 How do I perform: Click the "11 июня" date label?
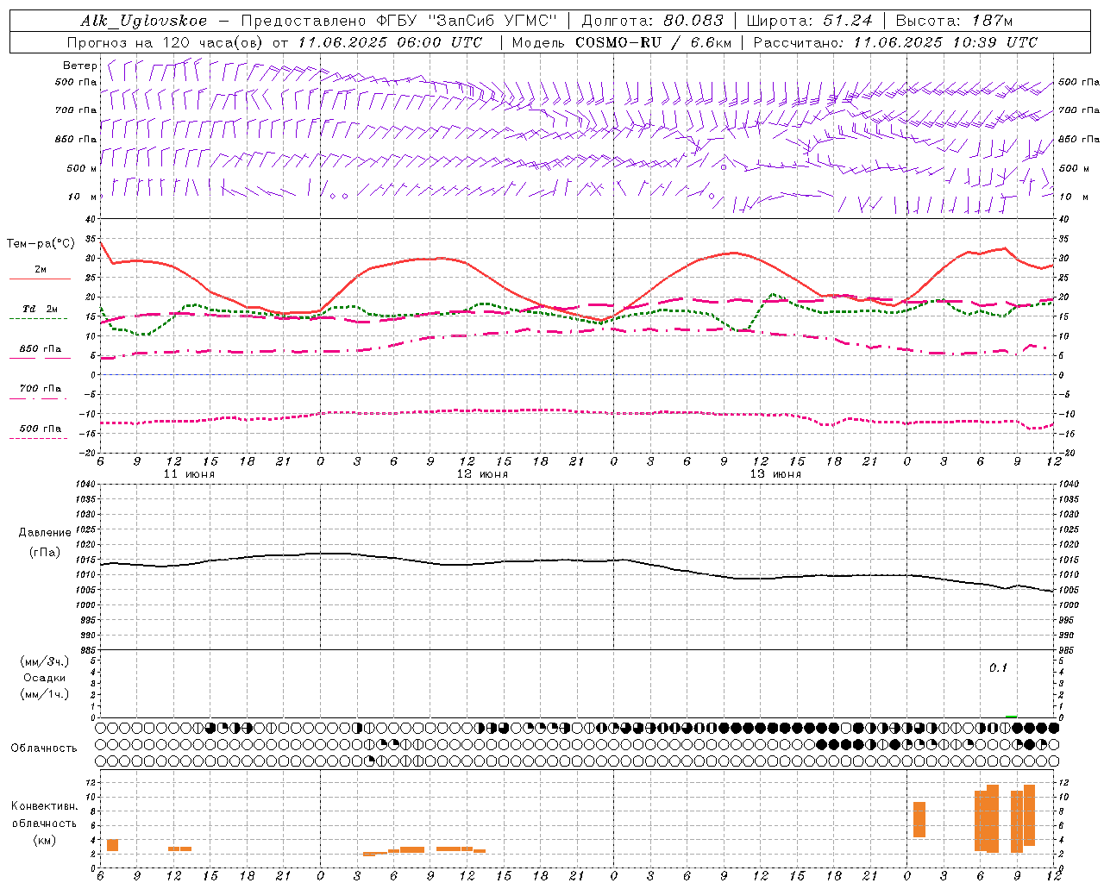click(189, 473)
